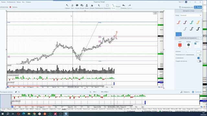Pick the teal pen quick style
This screenshot has height=116, width=207.
coord(191,22)
